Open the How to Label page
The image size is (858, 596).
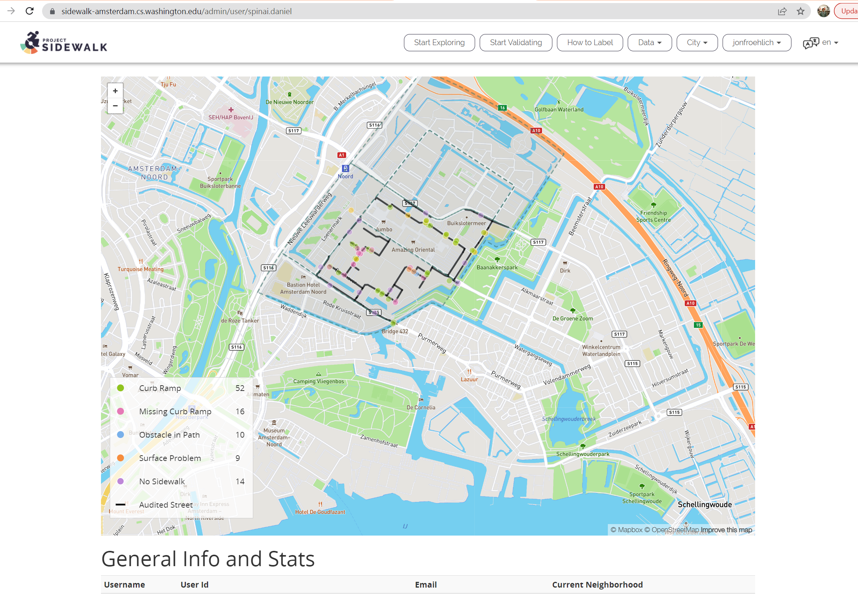[589, 42]
